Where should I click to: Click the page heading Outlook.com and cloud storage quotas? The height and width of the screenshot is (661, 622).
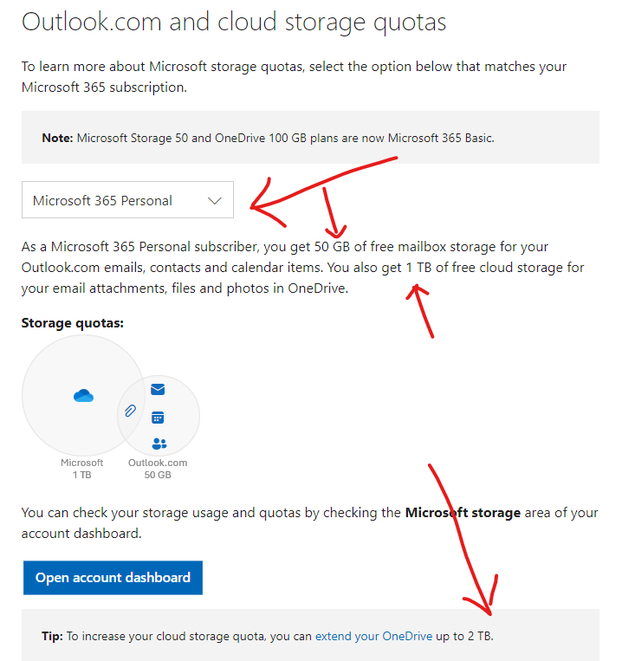click(234, 22)
